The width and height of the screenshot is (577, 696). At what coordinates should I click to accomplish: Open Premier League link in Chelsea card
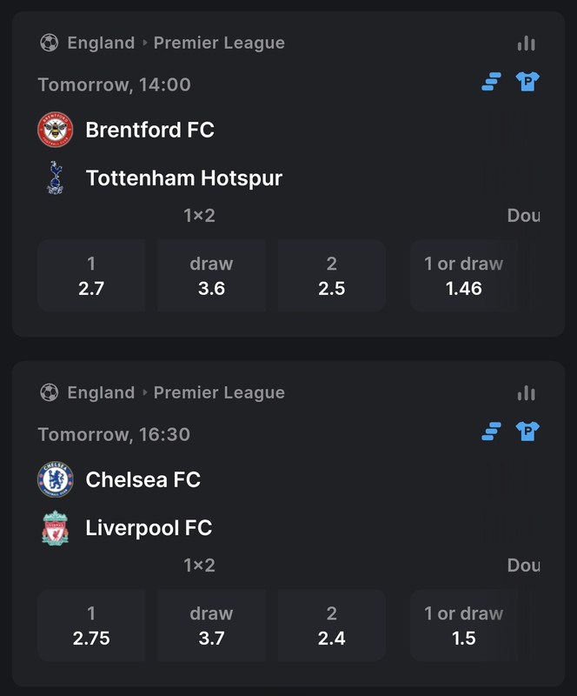click(219, 393)
